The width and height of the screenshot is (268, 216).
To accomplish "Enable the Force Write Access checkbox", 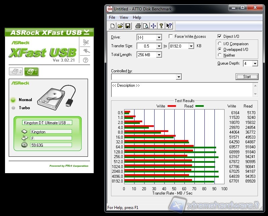I will click(171, 37).
